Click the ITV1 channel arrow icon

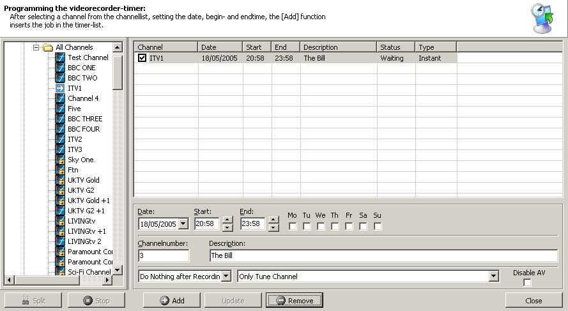point(60,88)
